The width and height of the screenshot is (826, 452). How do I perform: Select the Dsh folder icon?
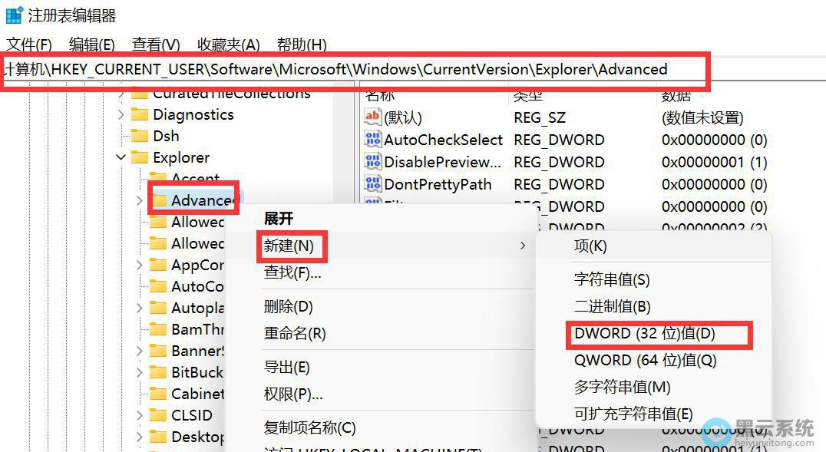tap(139, 136)
